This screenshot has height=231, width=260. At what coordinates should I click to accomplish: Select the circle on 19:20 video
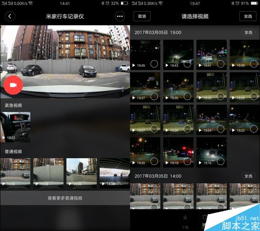pos(154,161)
